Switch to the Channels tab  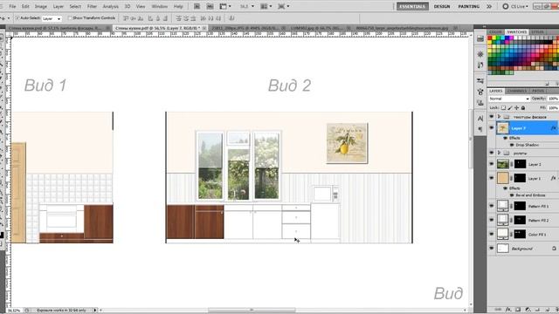[x=516, y=91]
